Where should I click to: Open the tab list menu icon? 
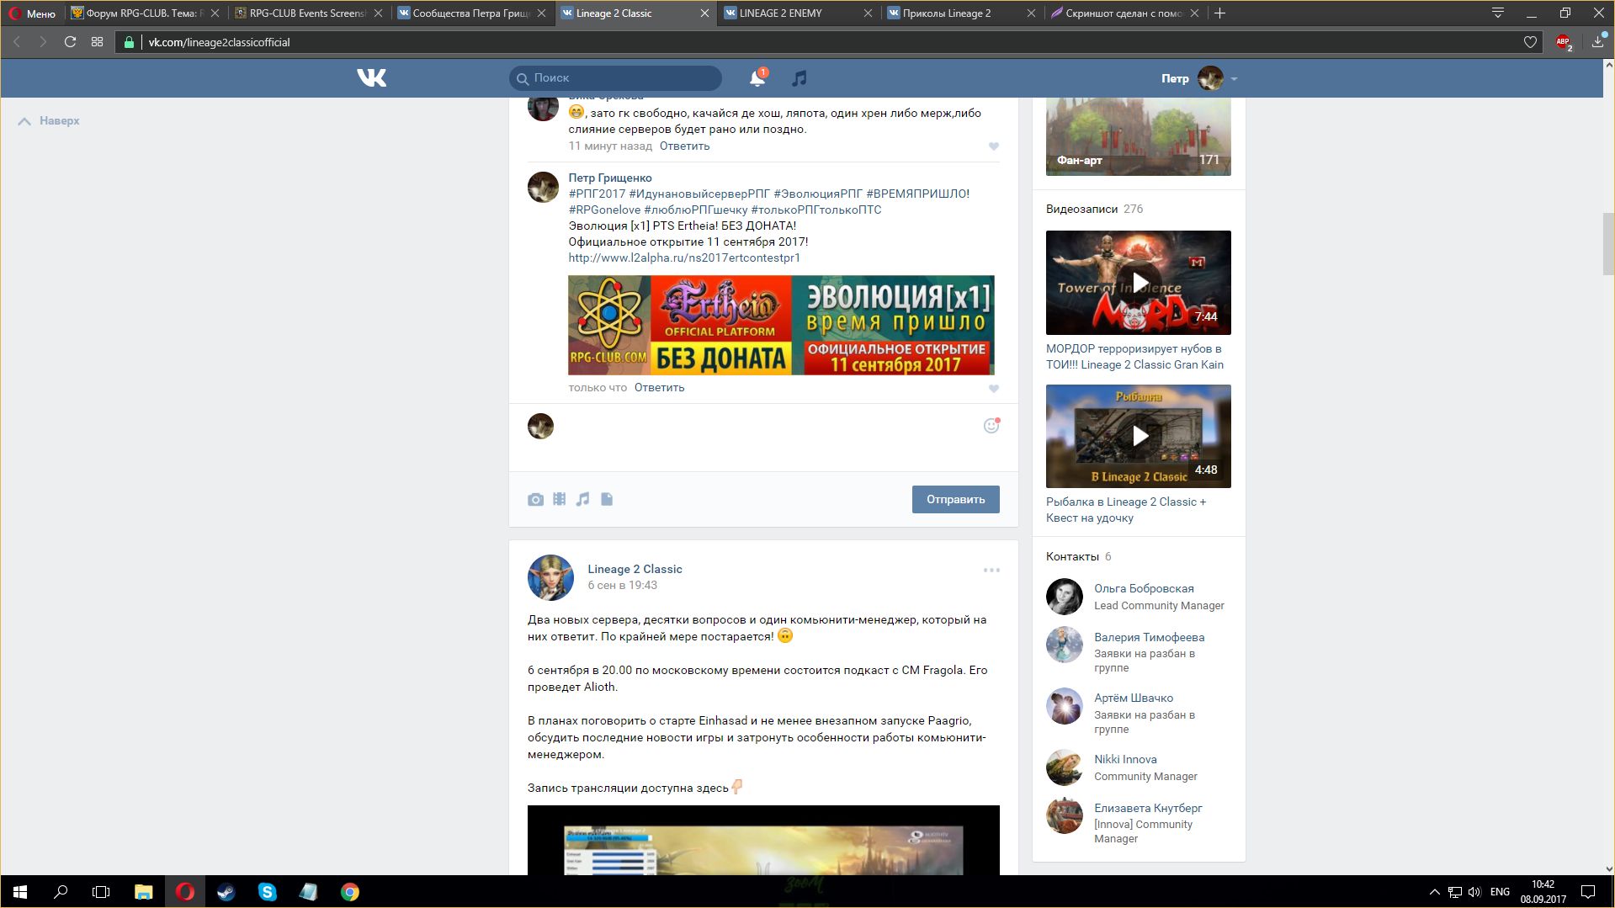coord(1498,13)
